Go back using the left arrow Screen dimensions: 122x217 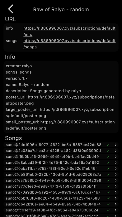(x=11, y=9)
